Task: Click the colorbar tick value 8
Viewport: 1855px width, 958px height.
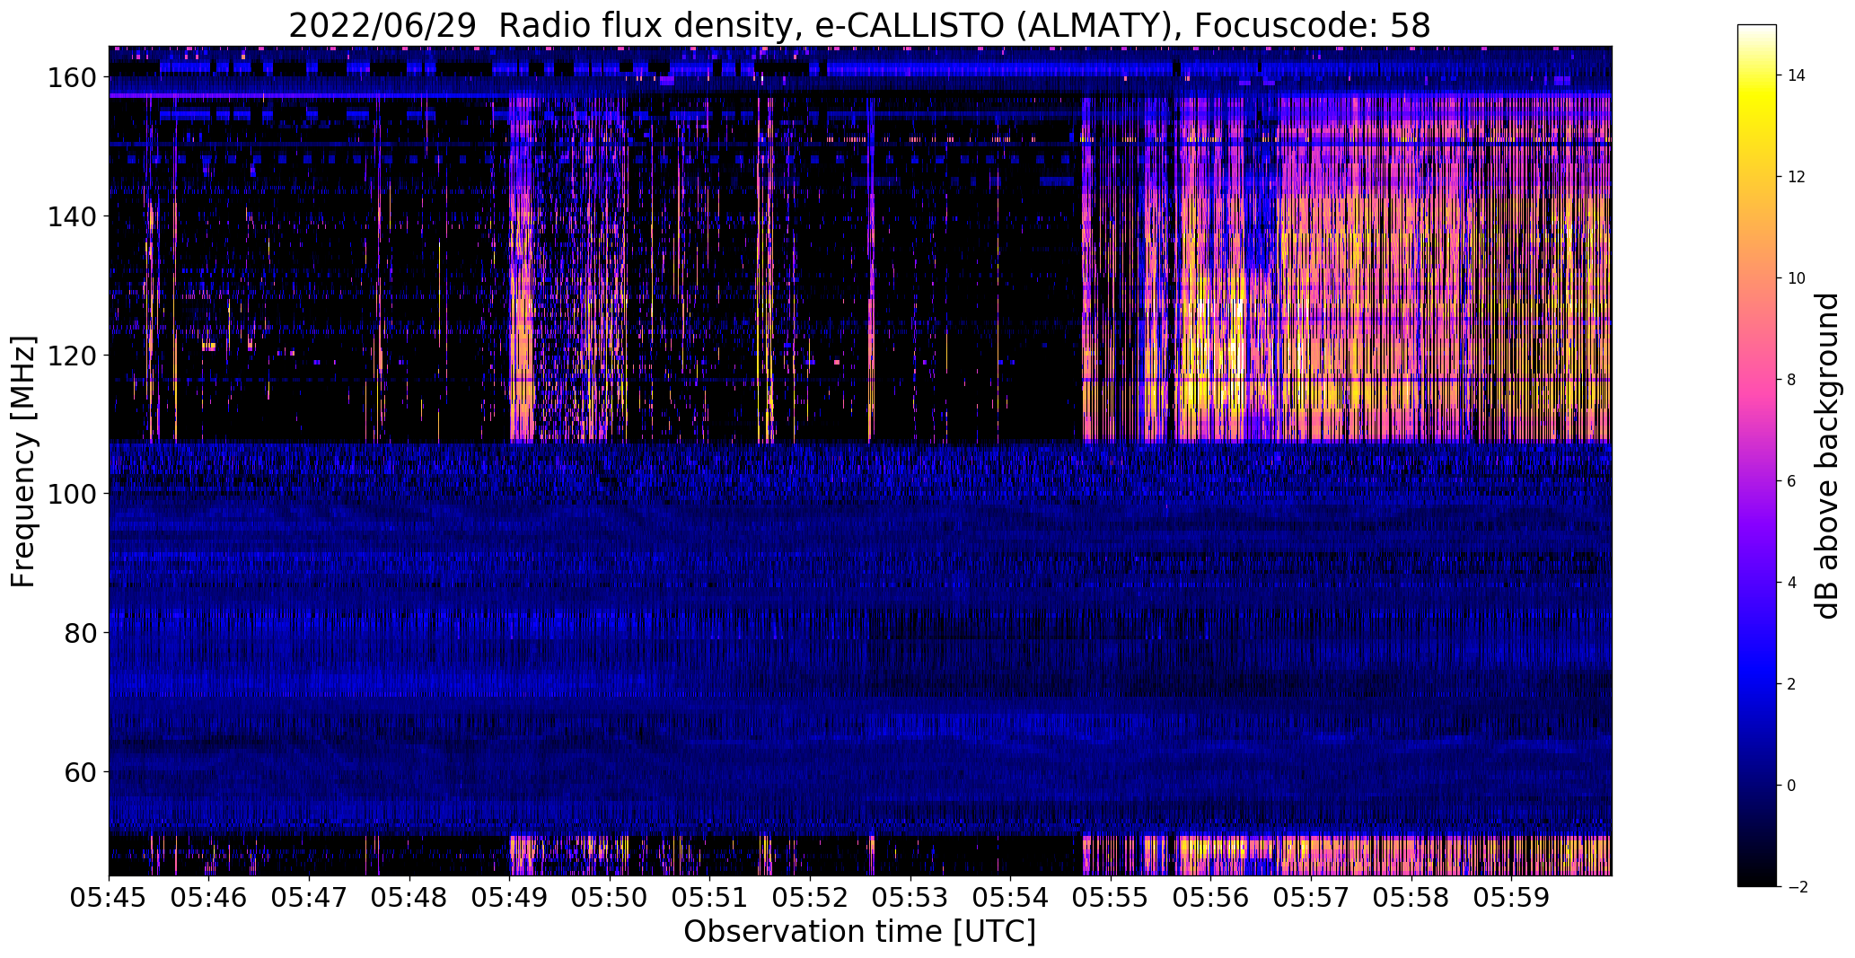Action: coord(1791,380)
